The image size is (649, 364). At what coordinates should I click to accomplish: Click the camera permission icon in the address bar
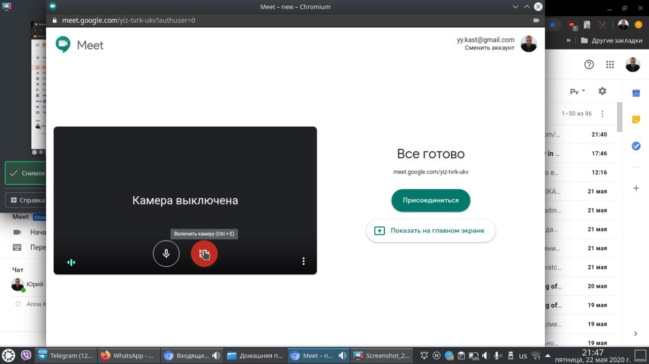pos(536,21)
